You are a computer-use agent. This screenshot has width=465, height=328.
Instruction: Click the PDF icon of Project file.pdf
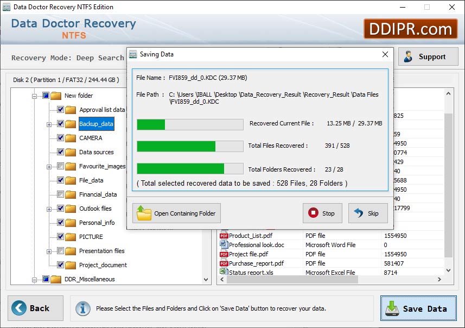click(224, 254)
